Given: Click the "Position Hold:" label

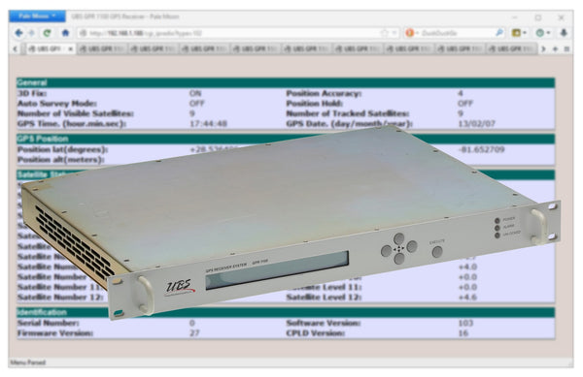Looking at the screenshot, I should (x=314, y=104).
